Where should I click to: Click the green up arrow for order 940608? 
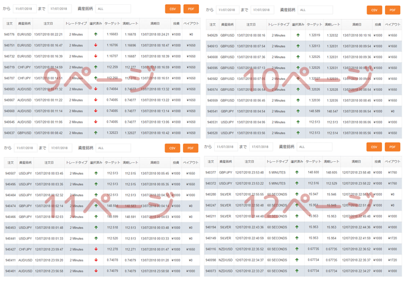pyautogui.click(x=298, y=57)
